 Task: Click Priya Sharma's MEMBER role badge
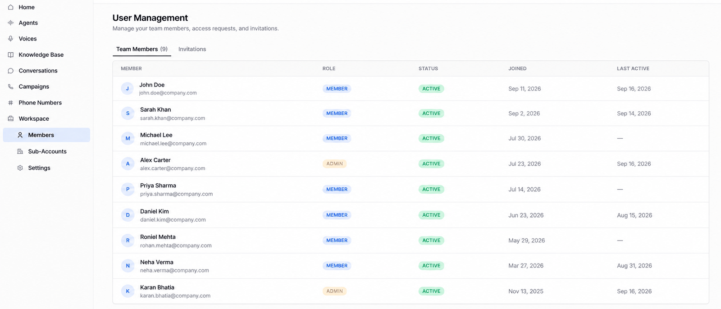(337, 189)
